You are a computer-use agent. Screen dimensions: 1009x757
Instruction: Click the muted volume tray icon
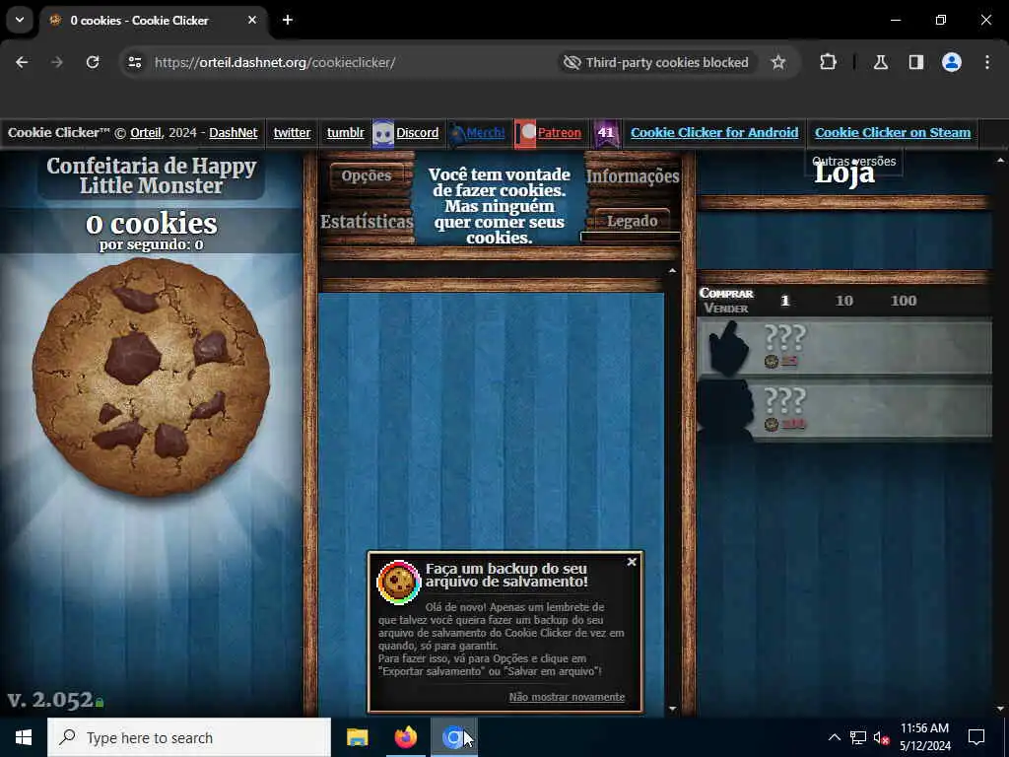[x=881, y=737]
